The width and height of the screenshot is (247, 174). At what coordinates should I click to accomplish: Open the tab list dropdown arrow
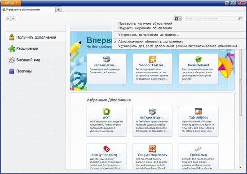click(244, 9)
